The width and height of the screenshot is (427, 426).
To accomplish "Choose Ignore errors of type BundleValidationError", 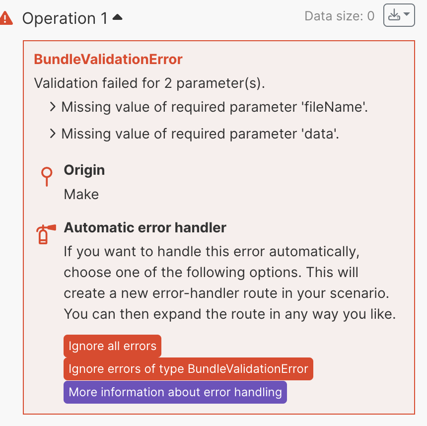I will point(188,369).
